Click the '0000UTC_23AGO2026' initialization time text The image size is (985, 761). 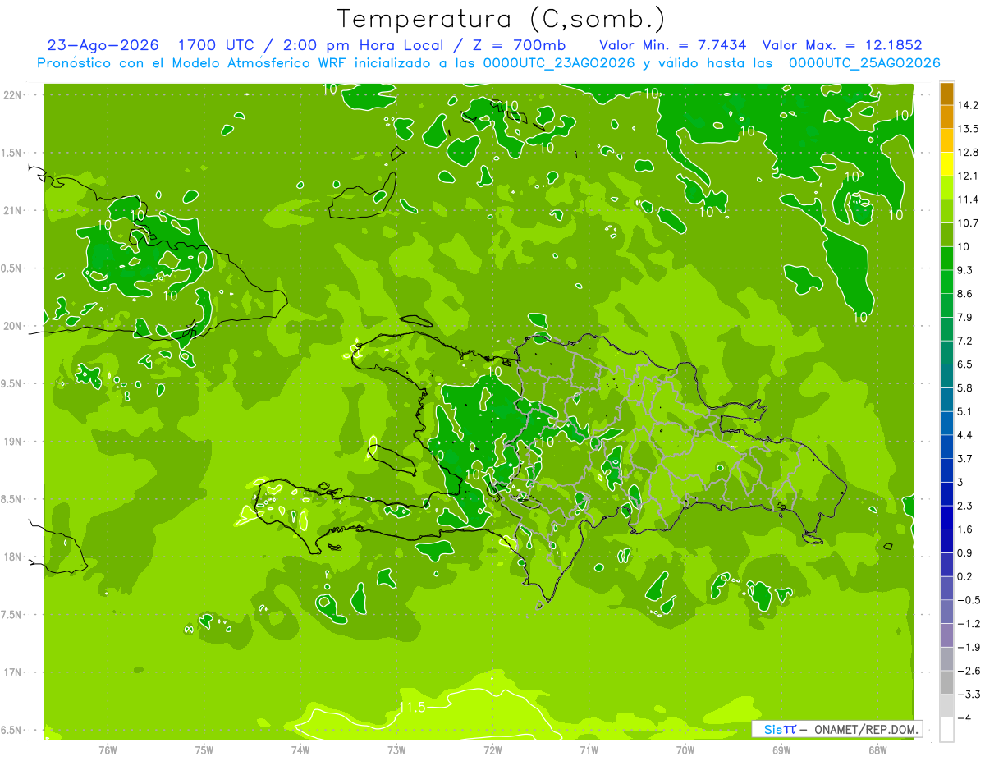coord(561,63)
